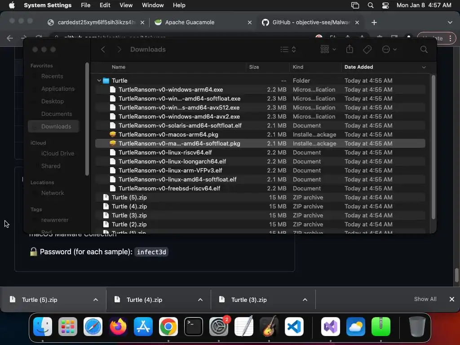
Task: Open App Store from the Dock
Action: click(x=143, y=327)
